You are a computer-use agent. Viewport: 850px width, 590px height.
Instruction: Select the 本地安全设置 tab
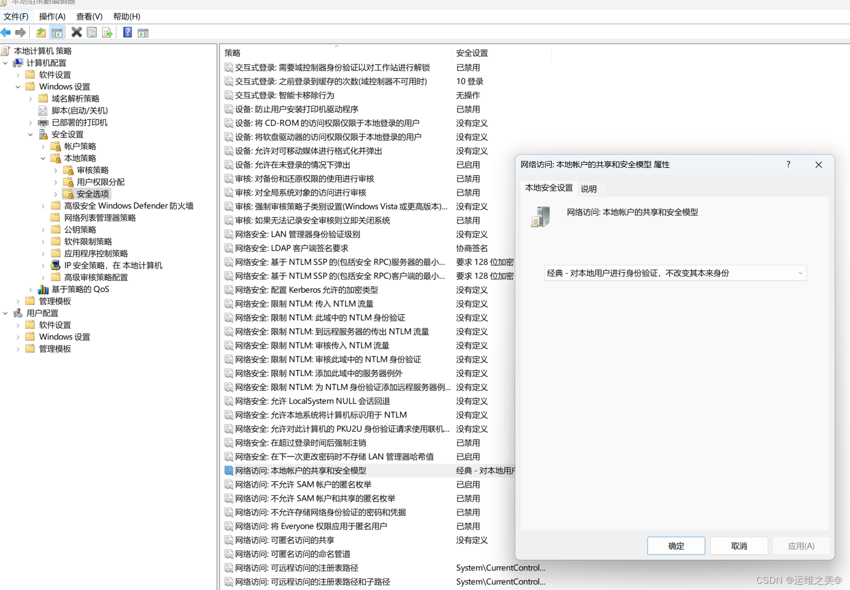(549, 187)
